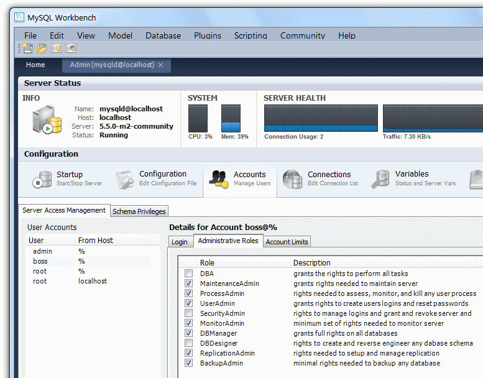
Task: Click the MySQL Workbench title bar icon
Action: [x=19, y=17]
